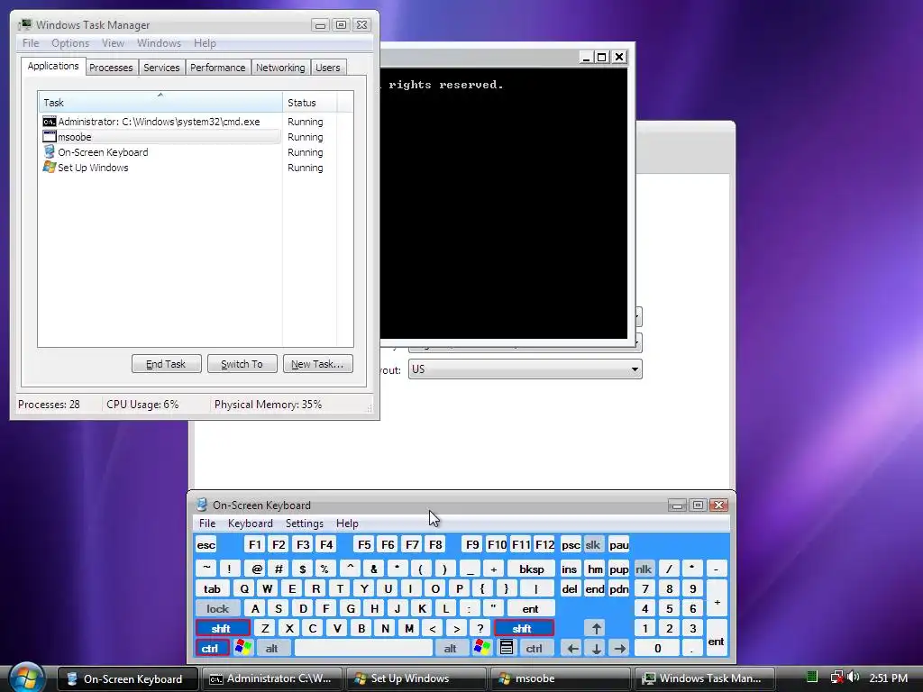
Task: Toggle the left alt key on keyboard
Action: click(x=272, y=649)
